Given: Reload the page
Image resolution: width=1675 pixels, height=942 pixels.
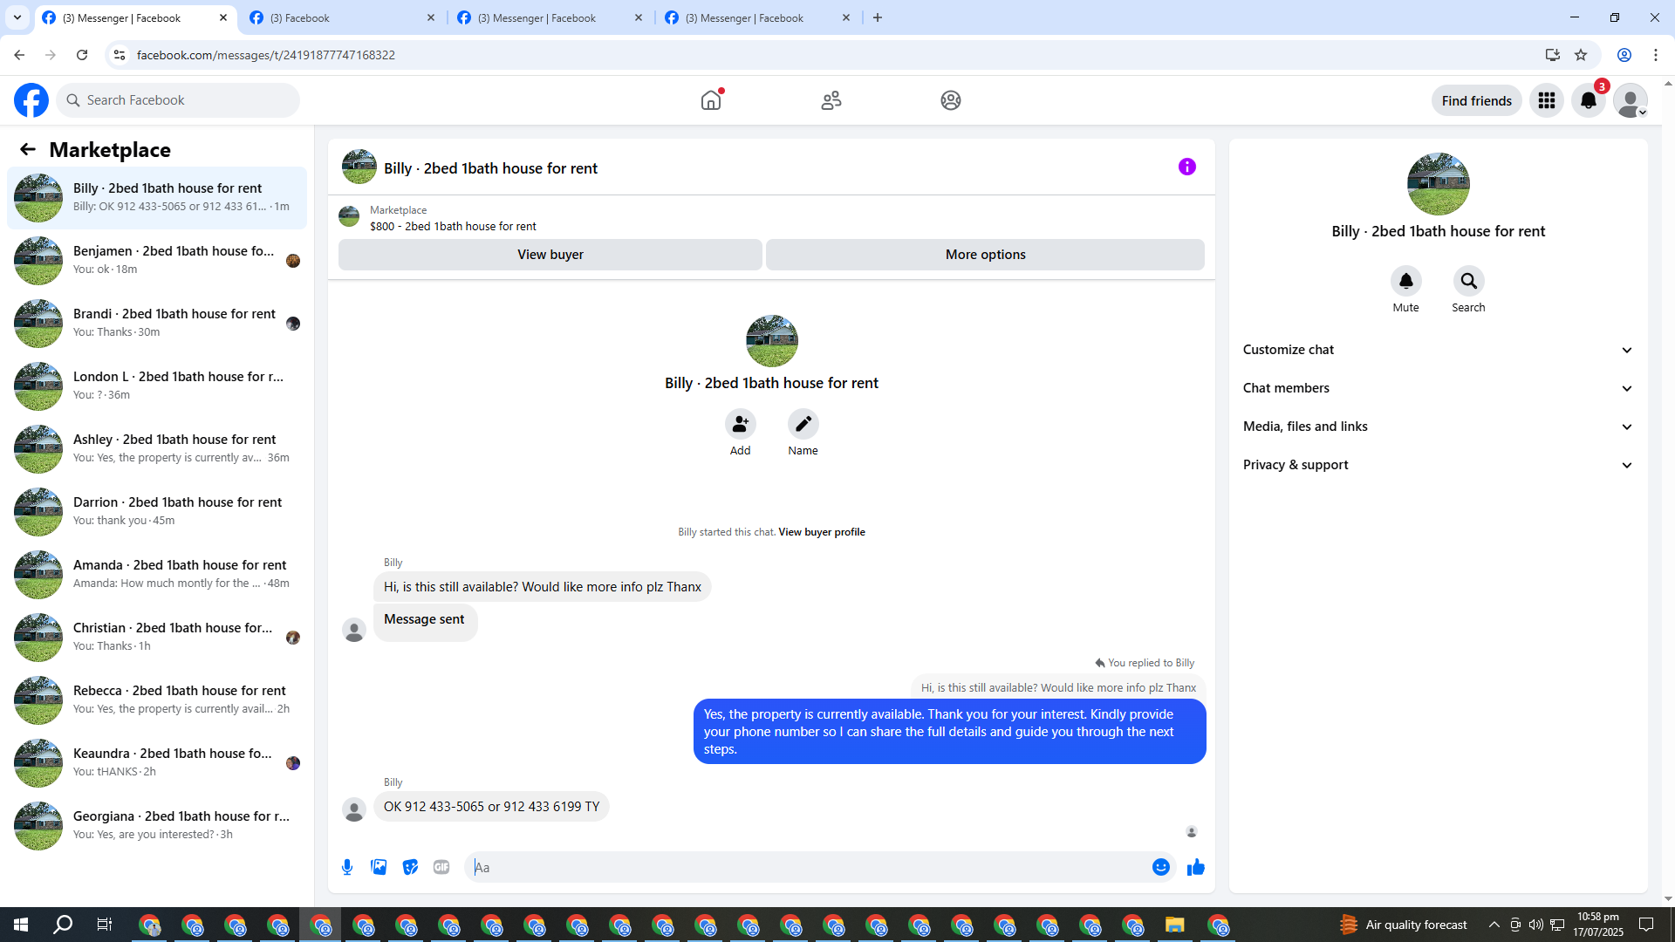Looking at the screenshot, I should pyautogui.click(x=82, y=55).
